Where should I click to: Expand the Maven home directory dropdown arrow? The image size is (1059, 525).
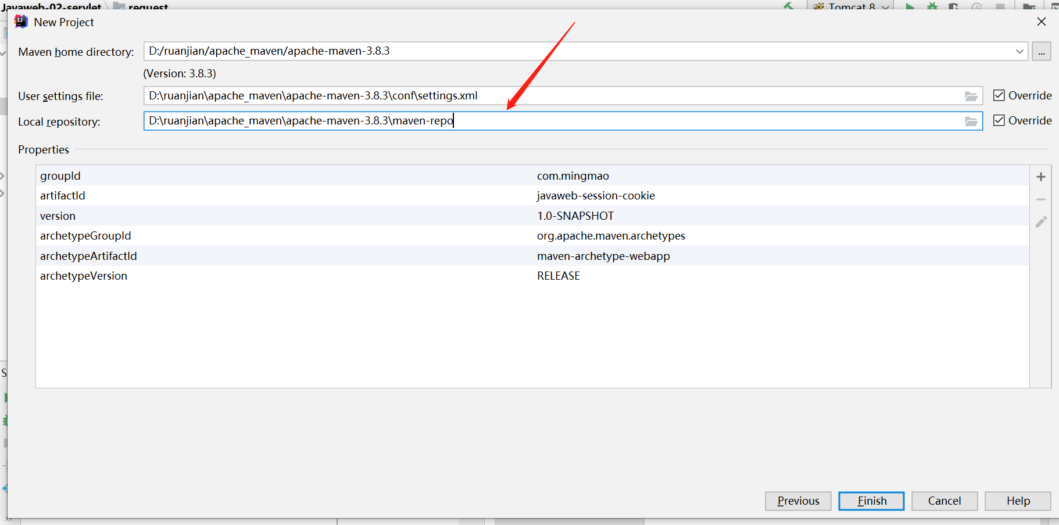click(x=1019, y=51)
